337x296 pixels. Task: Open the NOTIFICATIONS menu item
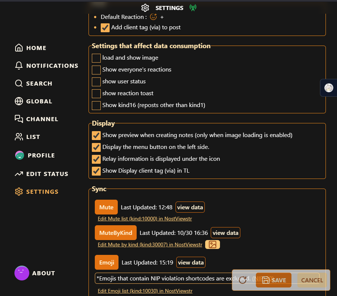(x=46, y=66)
